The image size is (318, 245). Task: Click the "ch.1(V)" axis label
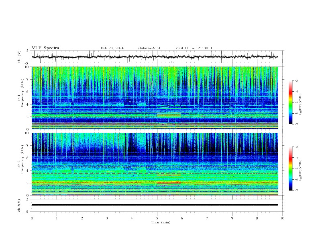point(19,57)
